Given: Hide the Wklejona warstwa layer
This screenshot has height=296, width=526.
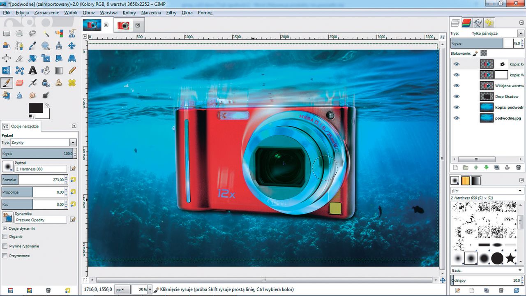Looking at the screenshot, I should (x=456, y=86).
